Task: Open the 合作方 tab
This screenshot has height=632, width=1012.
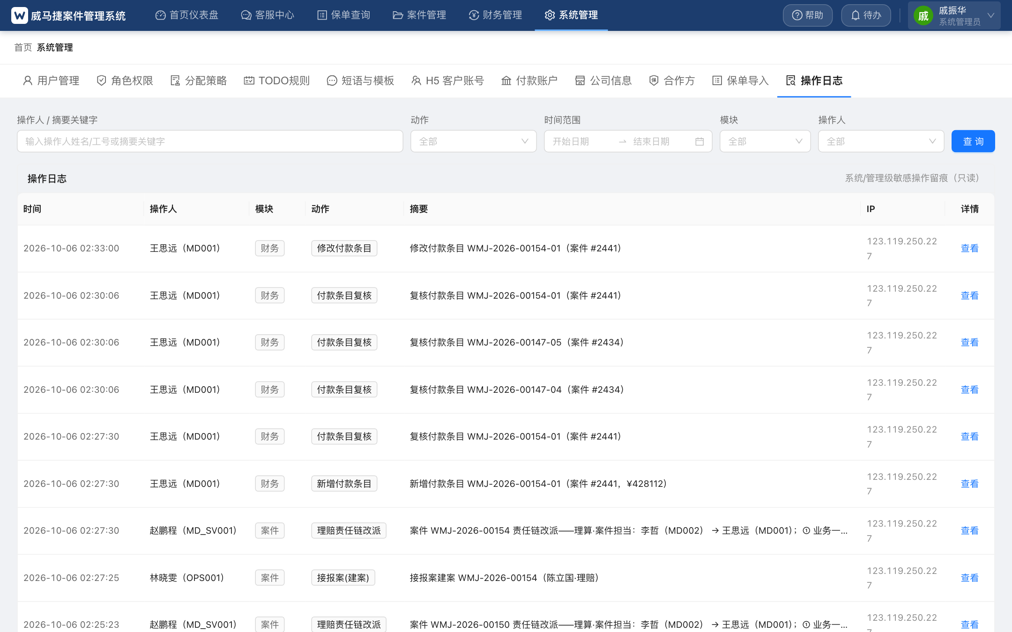Action: [672, 81]
